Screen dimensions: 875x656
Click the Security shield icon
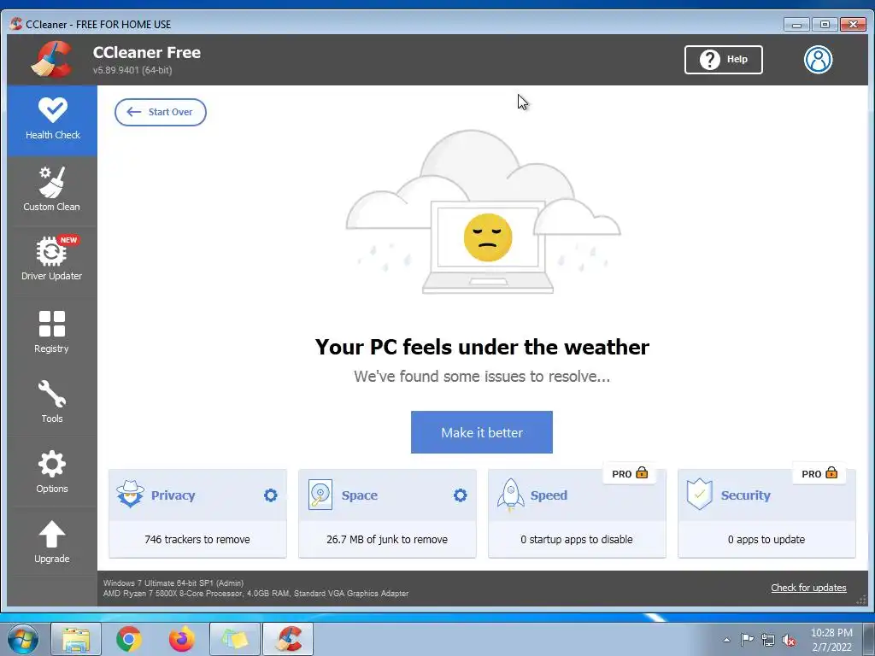pos(699,495)
